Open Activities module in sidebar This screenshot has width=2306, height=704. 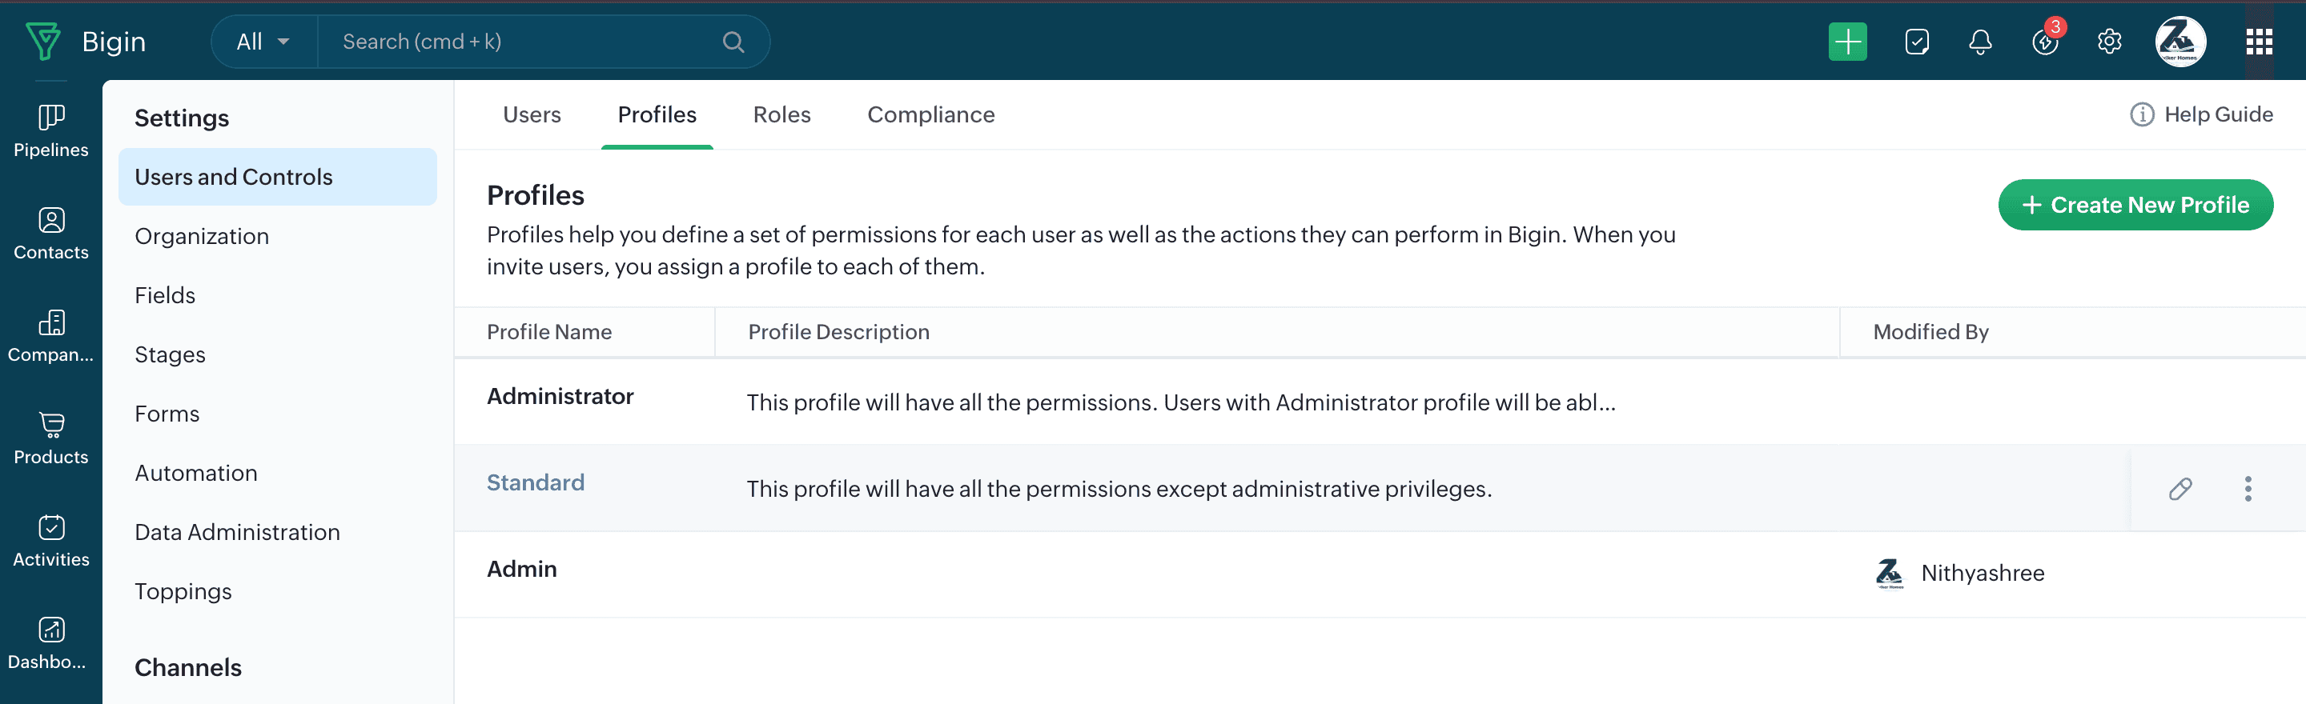click(x=51, y=540)
